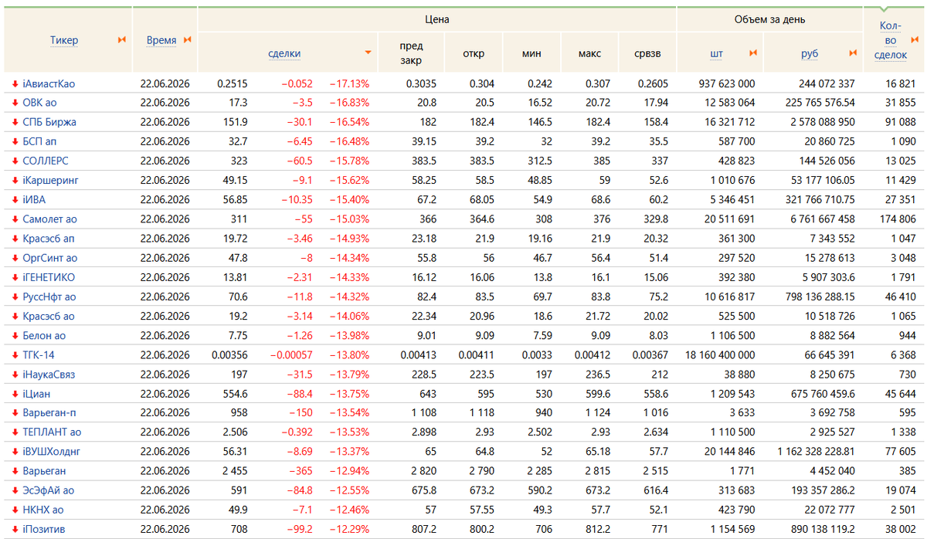Click the red down arrow beside iЦиан
927x539 pixels.
coord(14,394)
